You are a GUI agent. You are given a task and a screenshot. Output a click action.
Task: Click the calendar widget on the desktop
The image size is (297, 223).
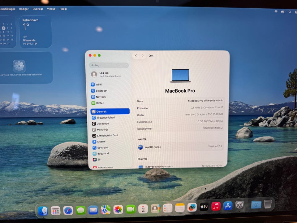pyautogui.click(x=7, y=32)
